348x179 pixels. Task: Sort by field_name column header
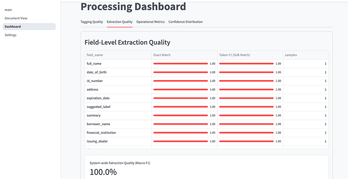118,55
